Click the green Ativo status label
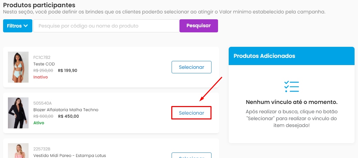This screenshot has width=358, height=158. click(39, 123)
